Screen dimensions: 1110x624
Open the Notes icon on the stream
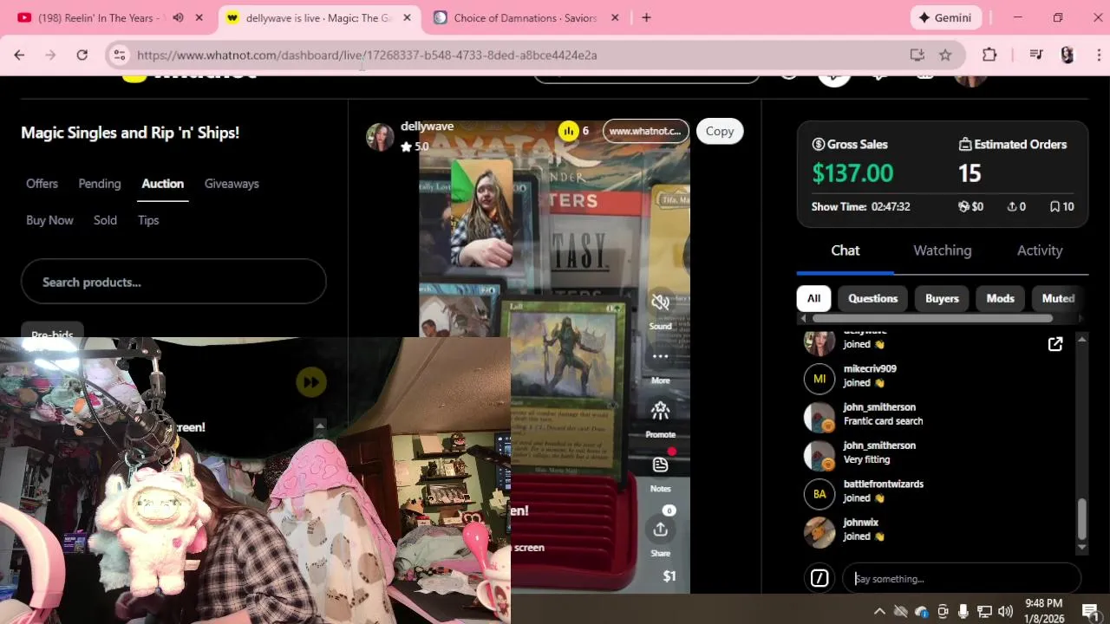pyautogui.click(x=660, y=465)
